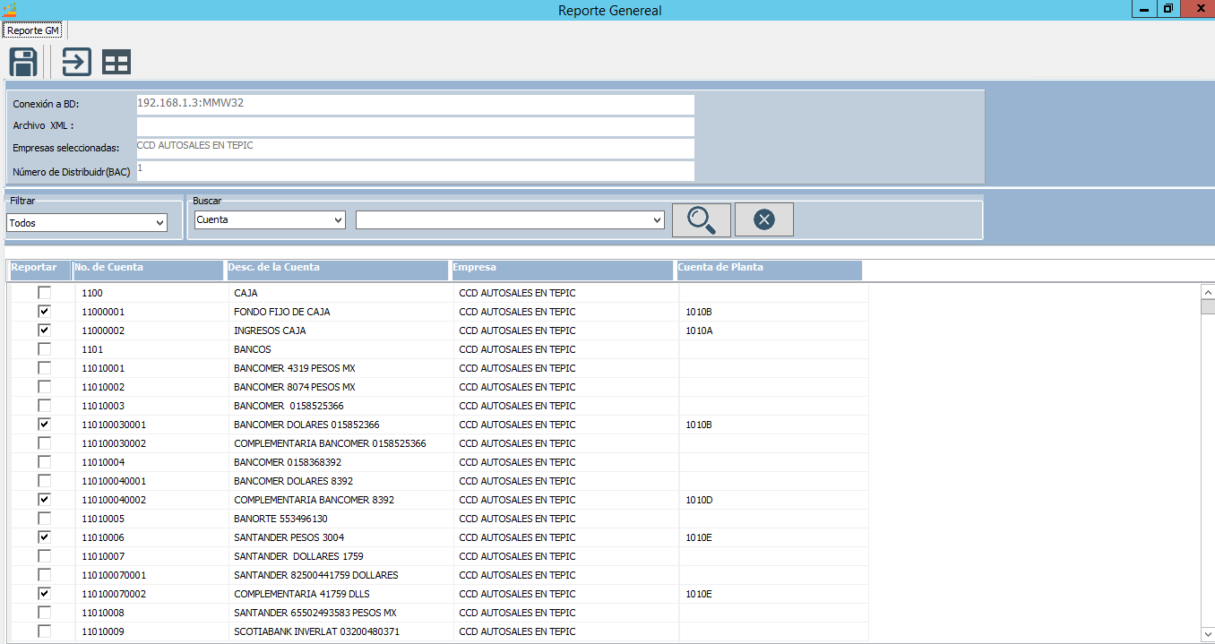The width and height of the screenshot is (1215, 644).
Task: Check Reportar for COMPLEMENTARIA BANCOMER 0158525366
Action: click(x=44, y=443)
